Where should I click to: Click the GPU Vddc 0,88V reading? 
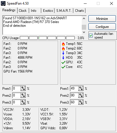(54, 128)
